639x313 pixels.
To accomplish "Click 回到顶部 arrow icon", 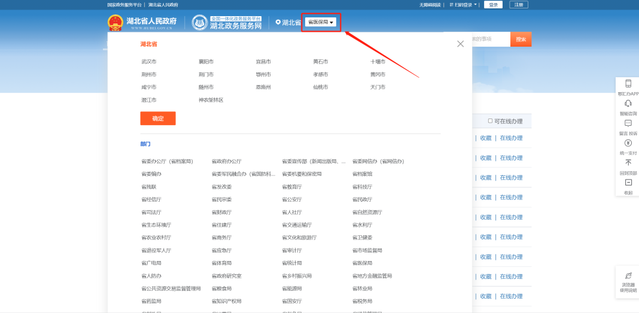I will (x=628, y=163).
